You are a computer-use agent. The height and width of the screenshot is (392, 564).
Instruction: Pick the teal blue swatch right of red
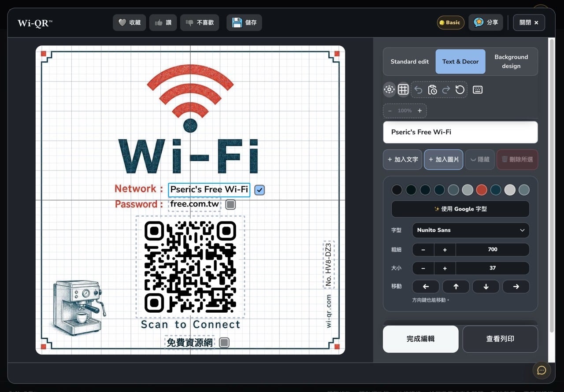[496, 190]
